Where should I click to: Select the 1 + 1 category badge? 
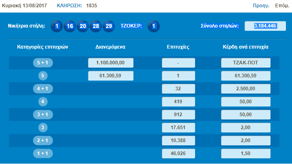tap(43, 154)
